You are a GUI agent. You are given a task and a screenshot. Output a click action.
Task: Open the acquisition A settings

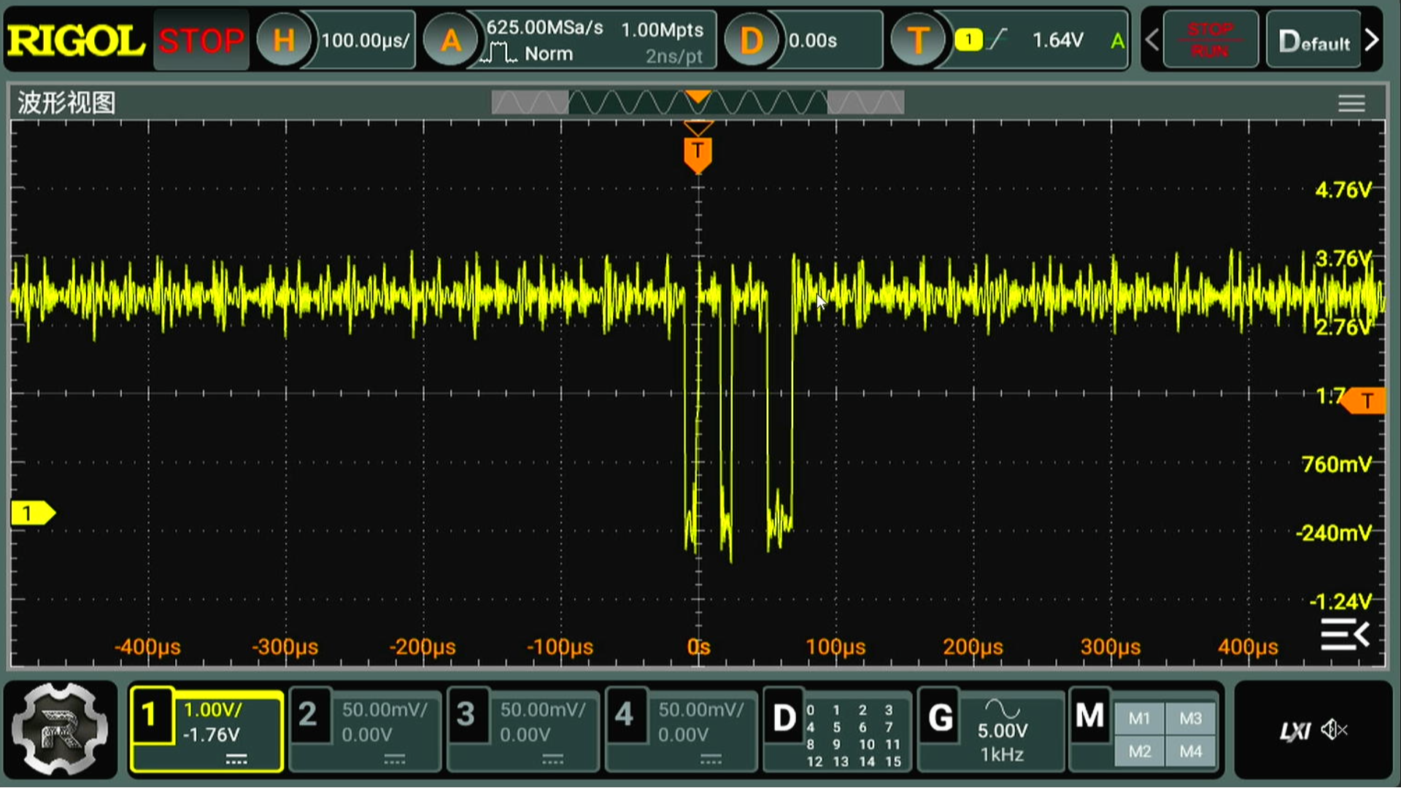coord(452,40)
